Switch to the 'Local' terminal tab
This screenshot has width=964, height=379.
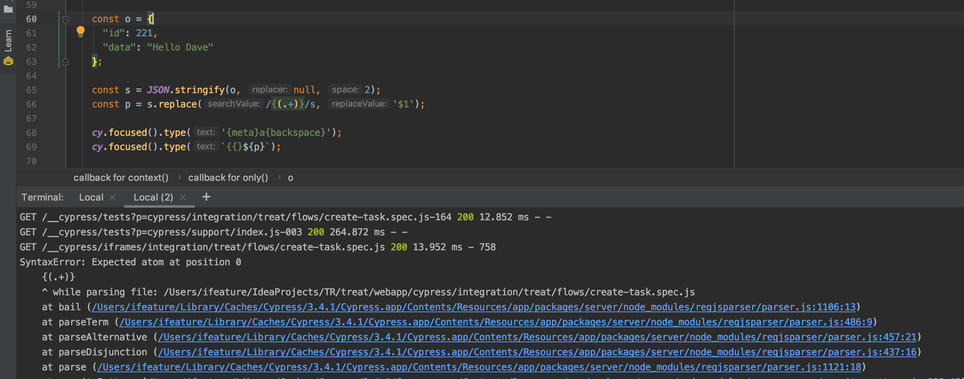(x=91, y=197)
